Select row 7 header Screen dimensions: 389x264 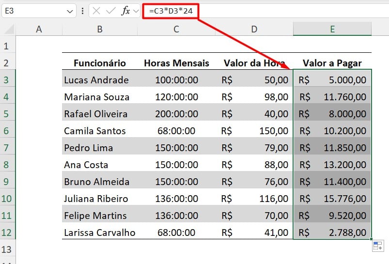coord(7,148)
